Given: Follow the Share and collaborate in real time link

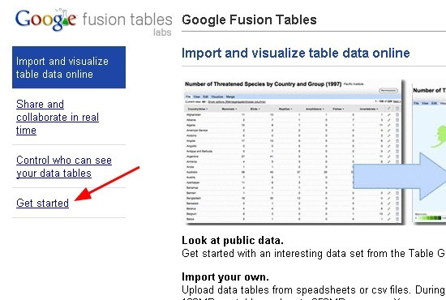Looking at the screenshot, I should point(58,117).
